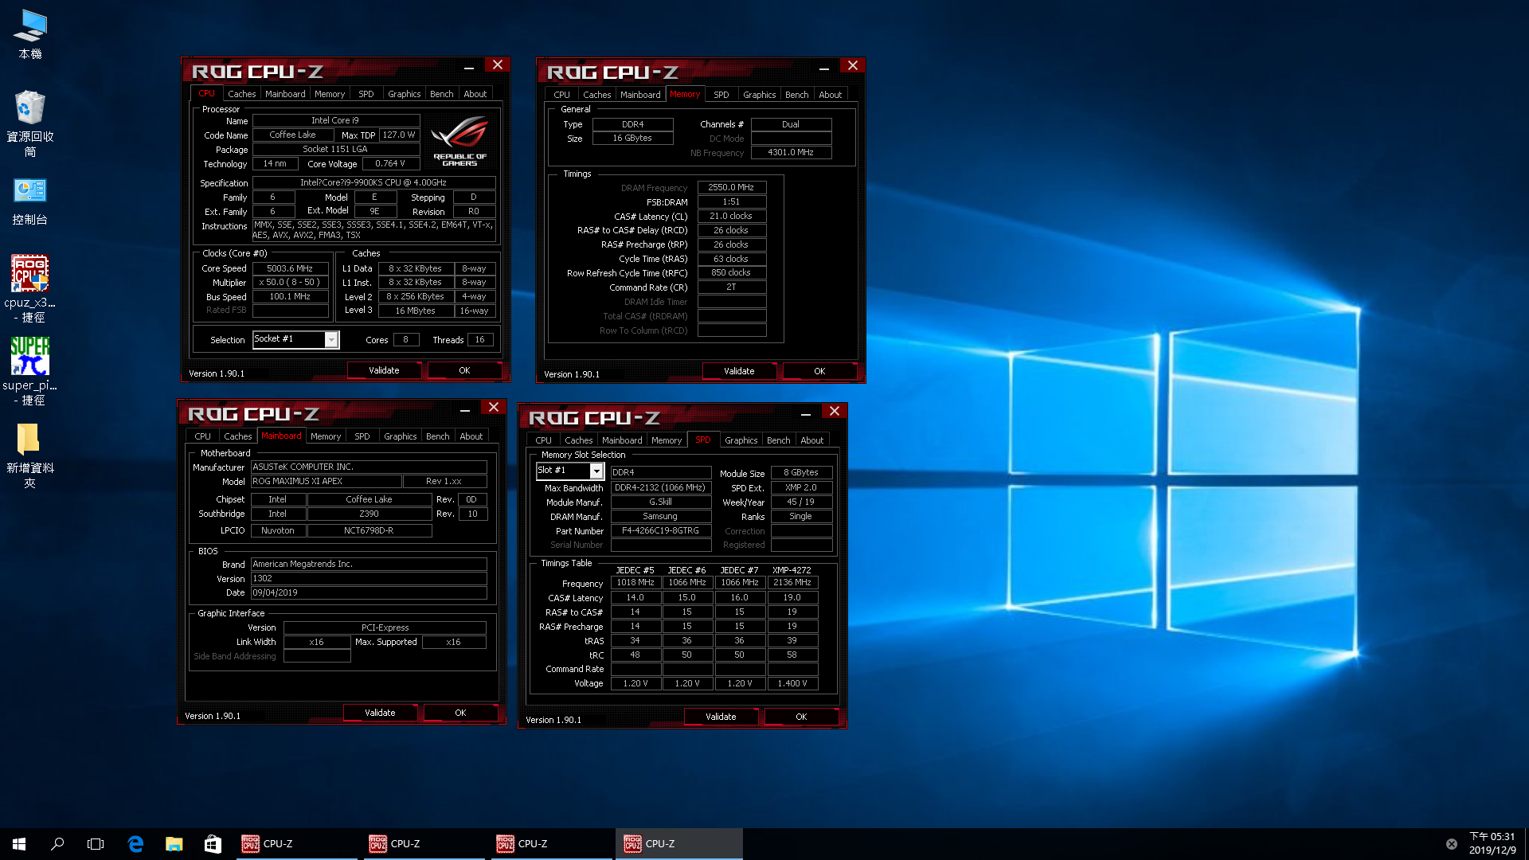Expand the Slot #1 memory slot dropdown
The height and width of the screenshot is (860, 1529).
tap(596, 471)
